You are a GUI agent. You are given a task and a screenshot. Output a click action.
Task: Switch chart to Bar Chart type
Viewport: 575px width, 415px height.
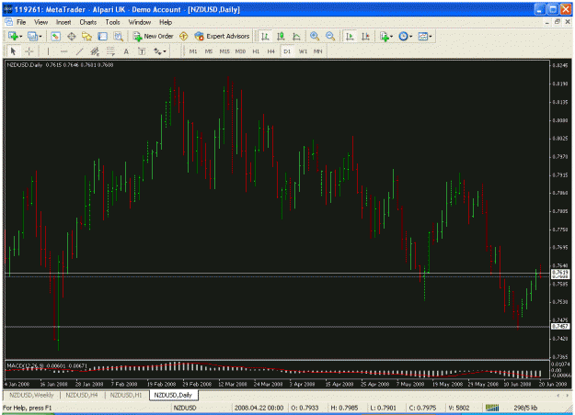265,36
